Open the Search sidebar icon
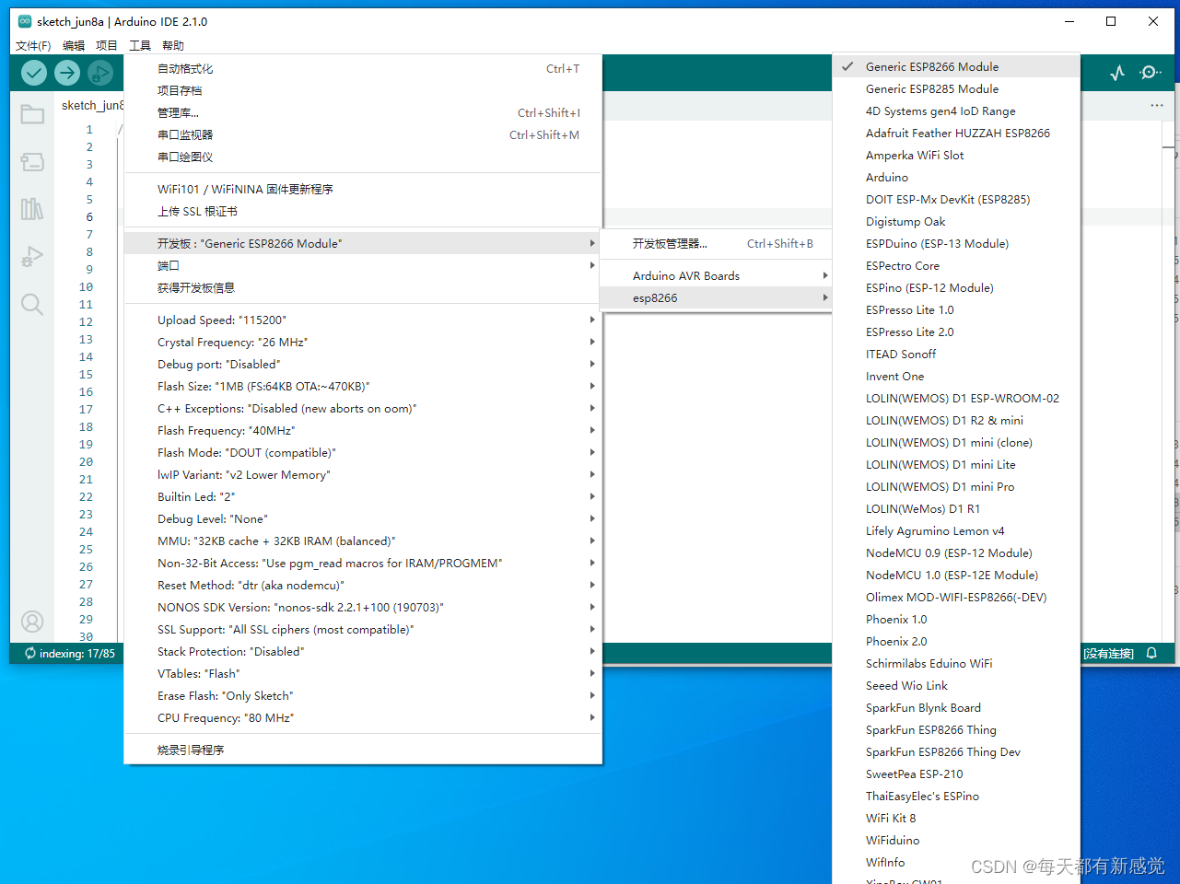Image resolution: width=1180 pixels, height=884 pixels. point(32,305)
